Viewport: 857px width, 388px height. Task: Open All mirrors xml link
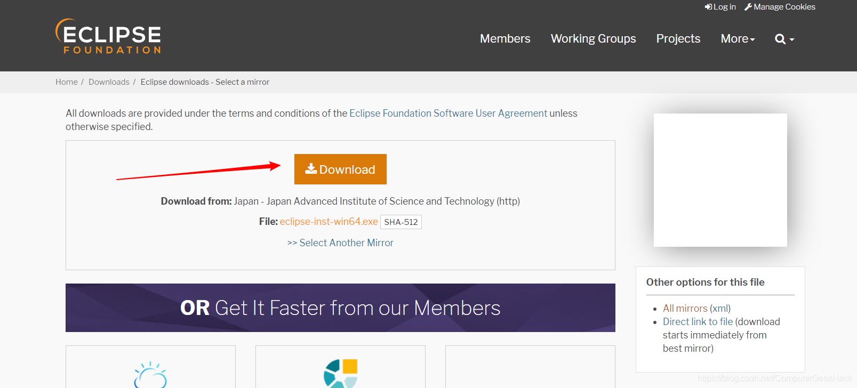tap(685, 308)
